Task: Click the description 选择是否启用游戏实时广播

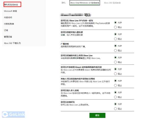Action: (x=73, y=46)
